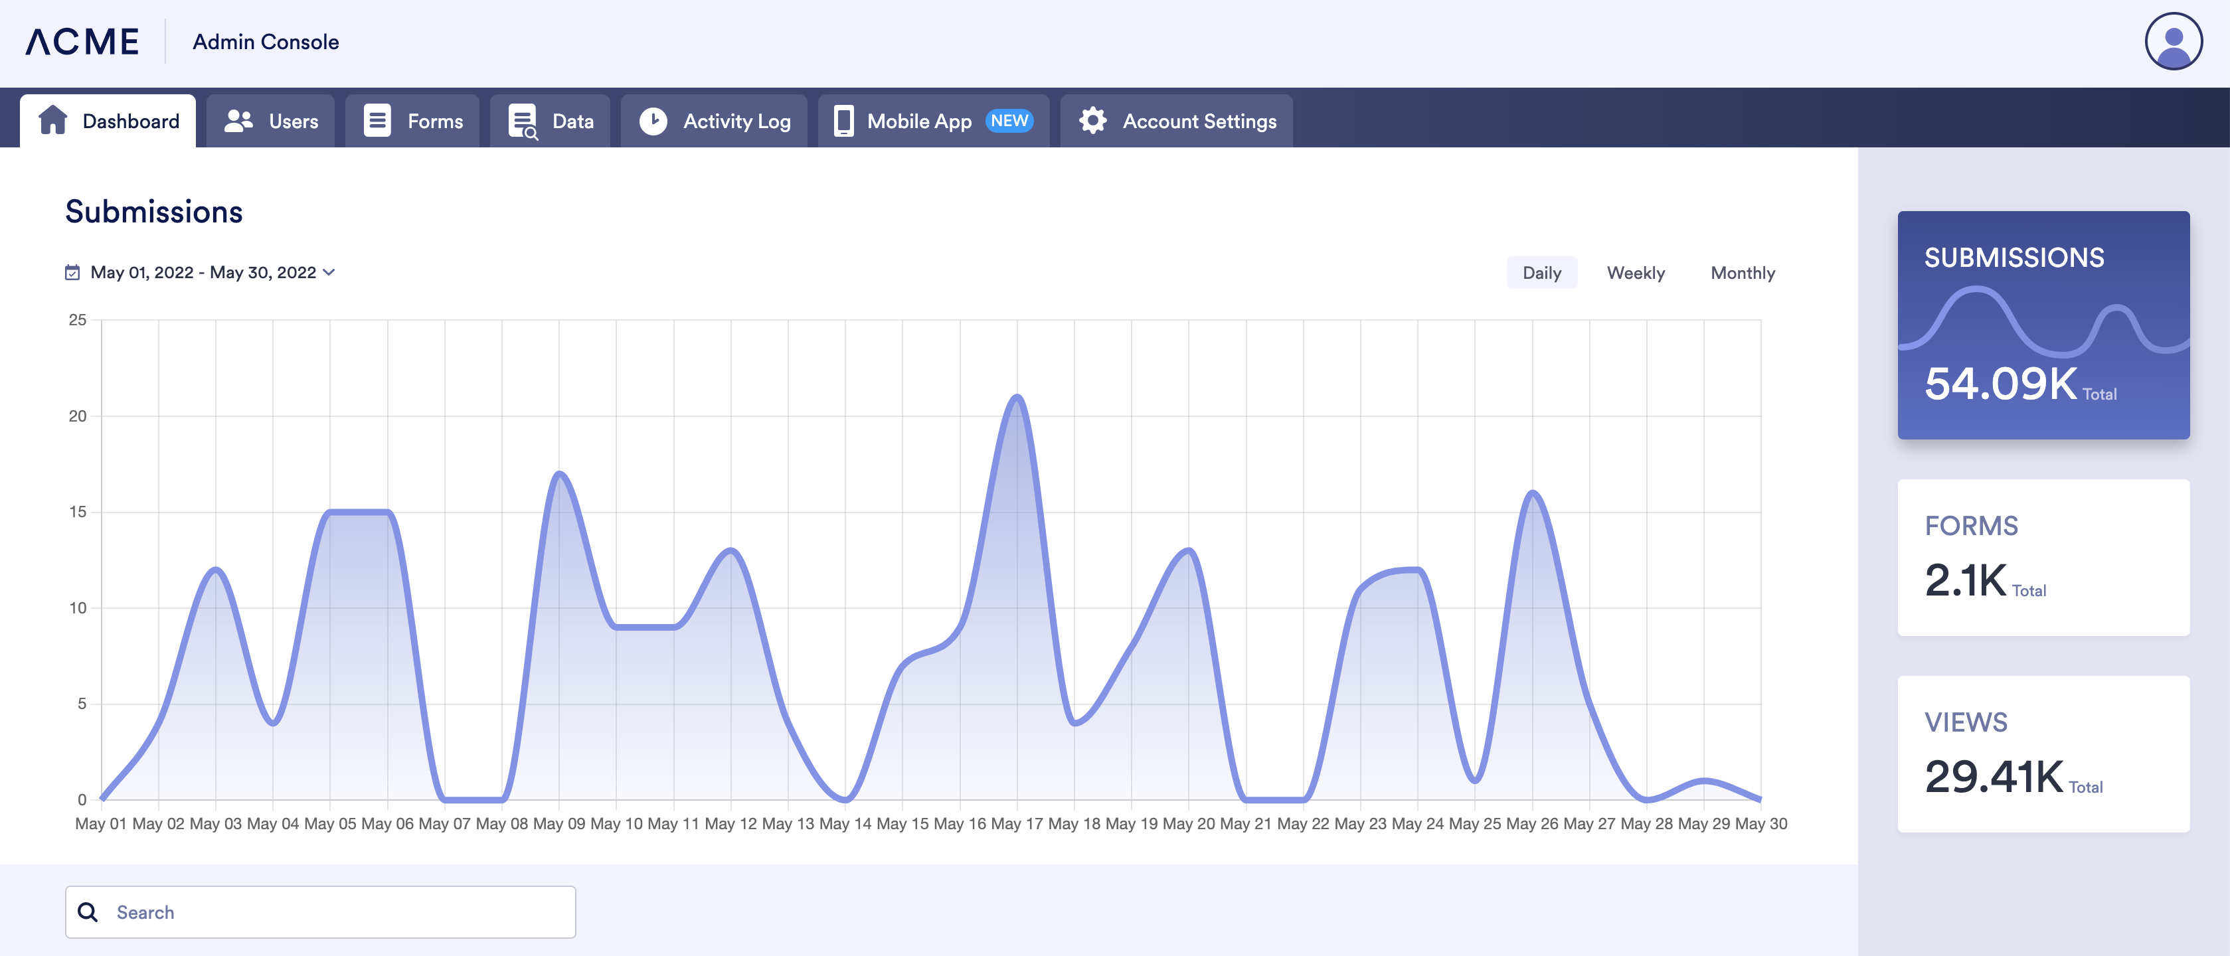Open May 01 - May 30 date picker
Screen dimensions: 2230x956
203,272
